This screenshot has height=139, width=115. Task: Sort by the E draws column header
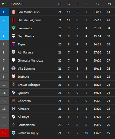[77, 4]
